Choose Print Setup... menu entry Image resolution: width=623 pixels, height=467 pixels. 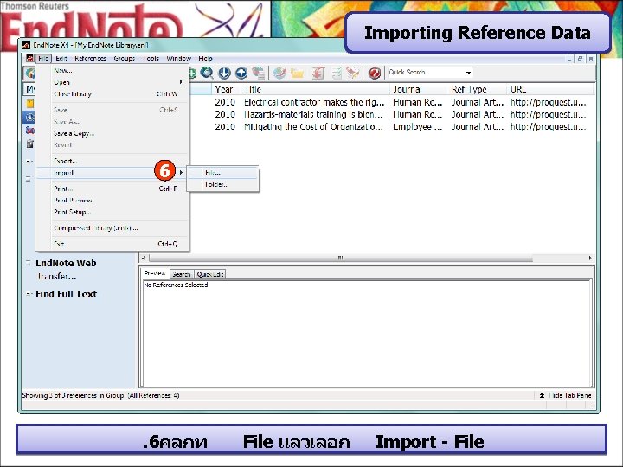point(112,212)
